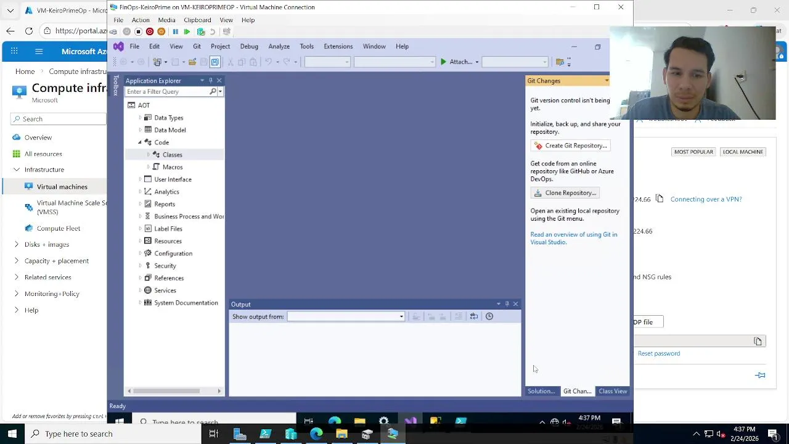Click the New Project toolbar icon
789x444 pixels.
point(157,62)
